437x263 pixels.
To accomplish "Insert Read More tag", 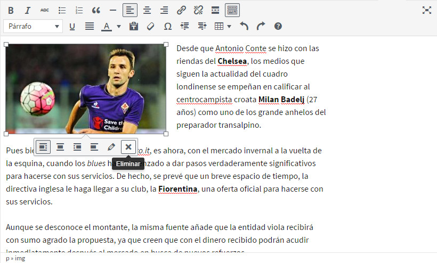I will [215, 11].
